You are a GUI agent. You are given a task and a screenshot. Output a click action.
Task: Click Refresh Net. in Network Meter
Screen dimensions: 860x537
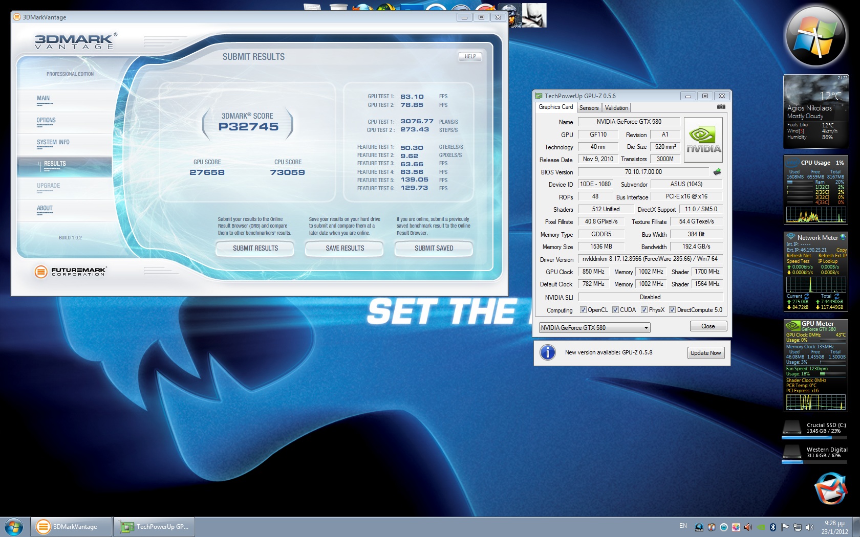(x=799, y=256)
